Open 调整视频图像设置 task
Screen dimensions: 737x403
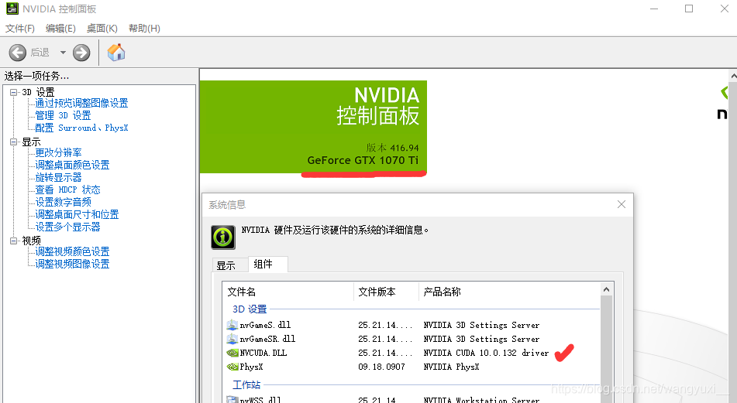tap(72, 264)
